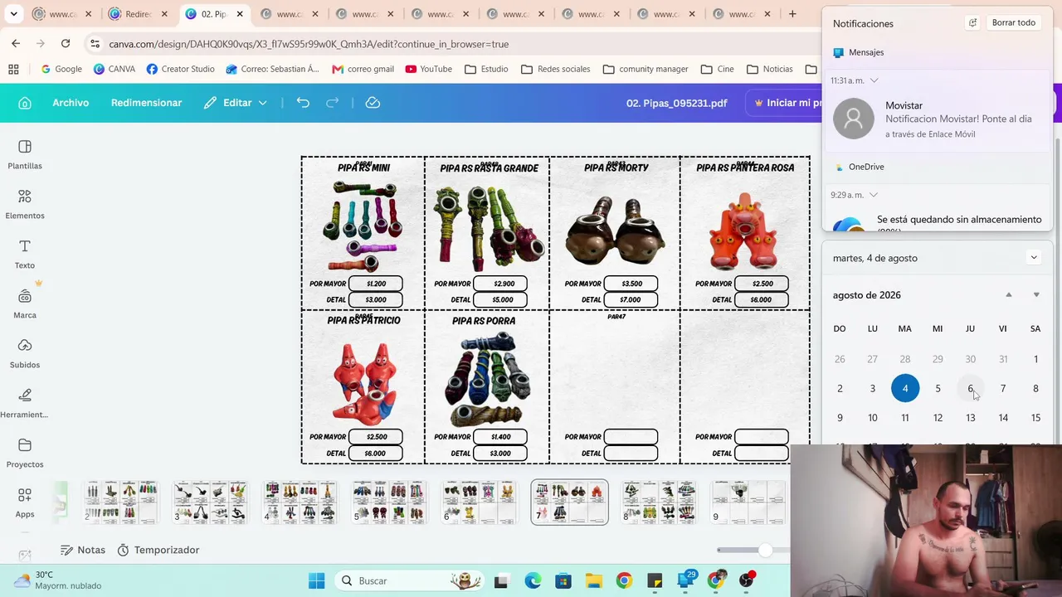Open Microsoft Store from the taskbar
The height and width of the screenshot is (597, 1062).
[x=563, y=580]
